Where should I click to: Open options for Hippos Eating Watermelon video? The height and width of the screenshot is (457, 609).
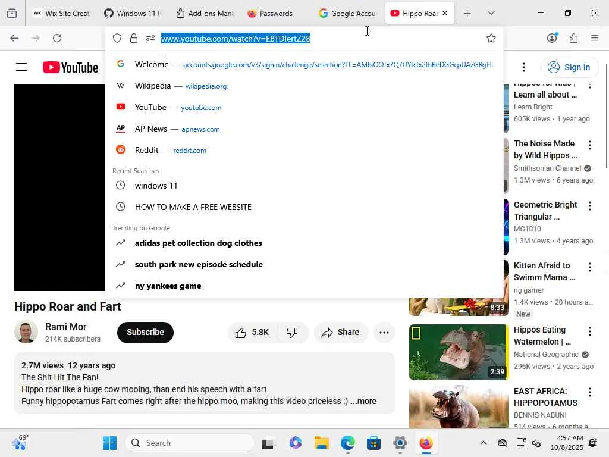click(589, 331)
